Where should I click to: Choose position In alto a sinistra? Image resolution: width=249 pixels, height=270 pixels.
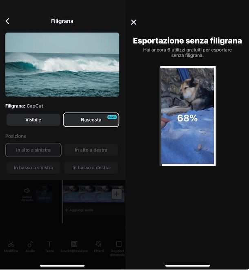point(33,150)
